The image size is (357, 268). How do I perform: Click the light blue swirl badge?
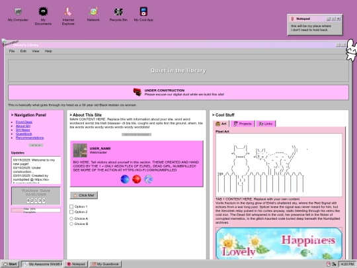pos(149,179)
